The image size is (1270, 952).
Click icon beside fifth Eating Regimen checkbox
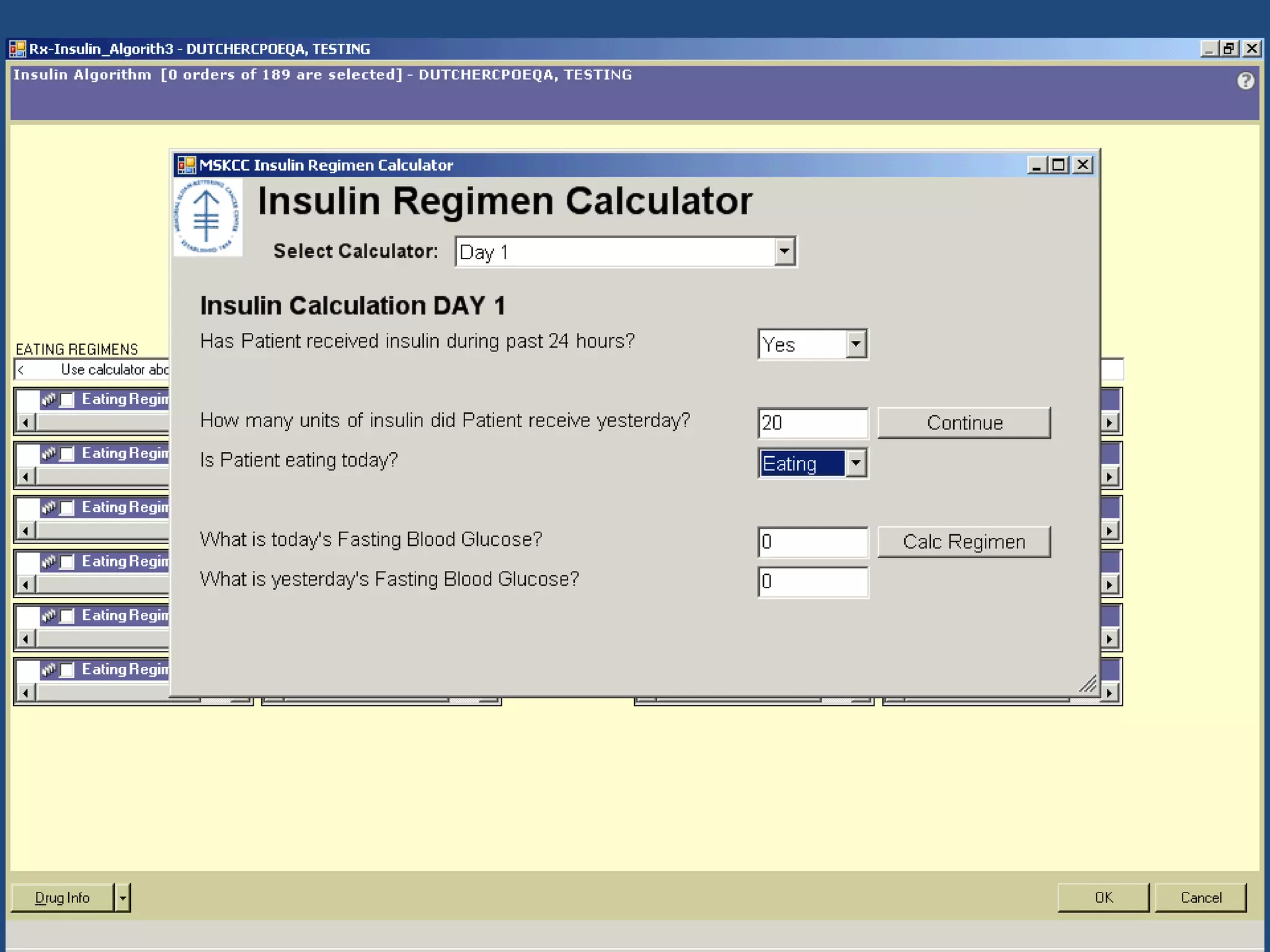tap(48, 615)
